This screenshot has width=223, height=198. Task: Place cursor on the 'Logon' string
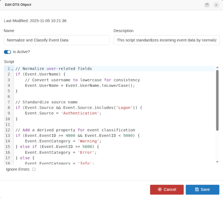click(124, 107)
